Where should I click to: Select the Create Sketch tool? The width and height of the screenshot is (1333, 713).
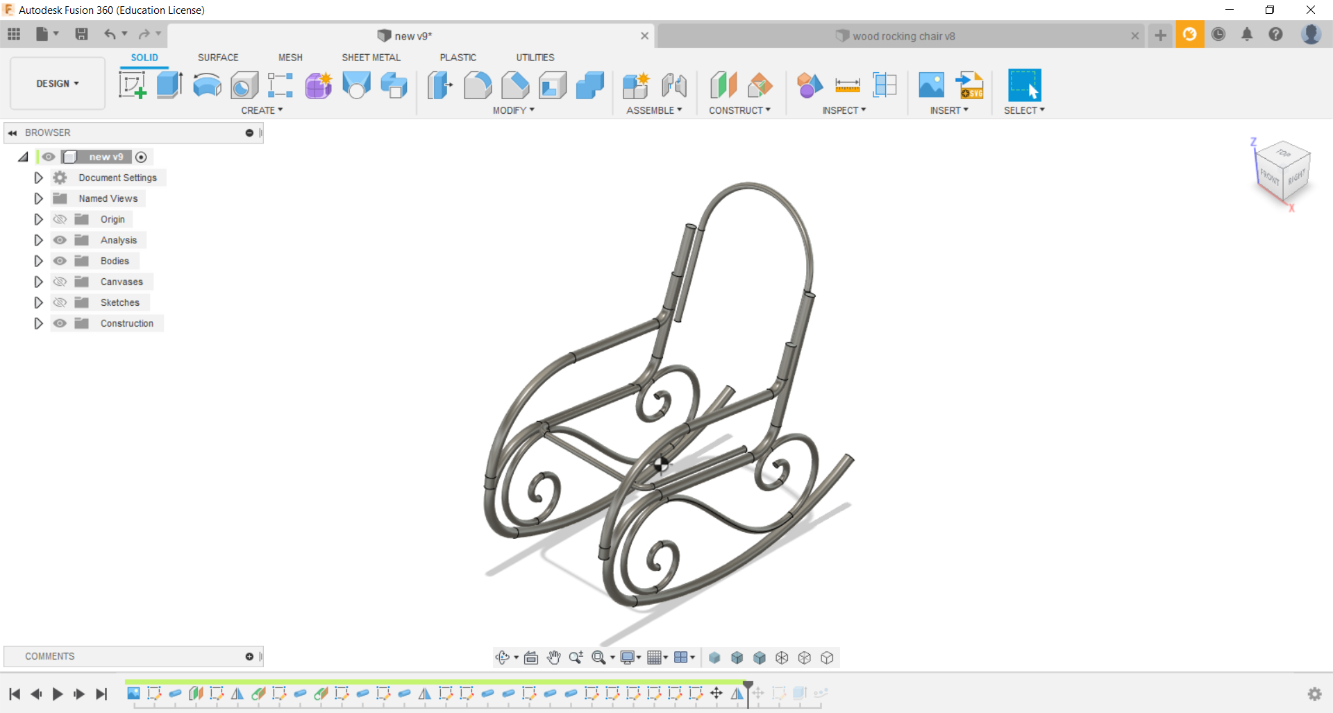(132, 85)
